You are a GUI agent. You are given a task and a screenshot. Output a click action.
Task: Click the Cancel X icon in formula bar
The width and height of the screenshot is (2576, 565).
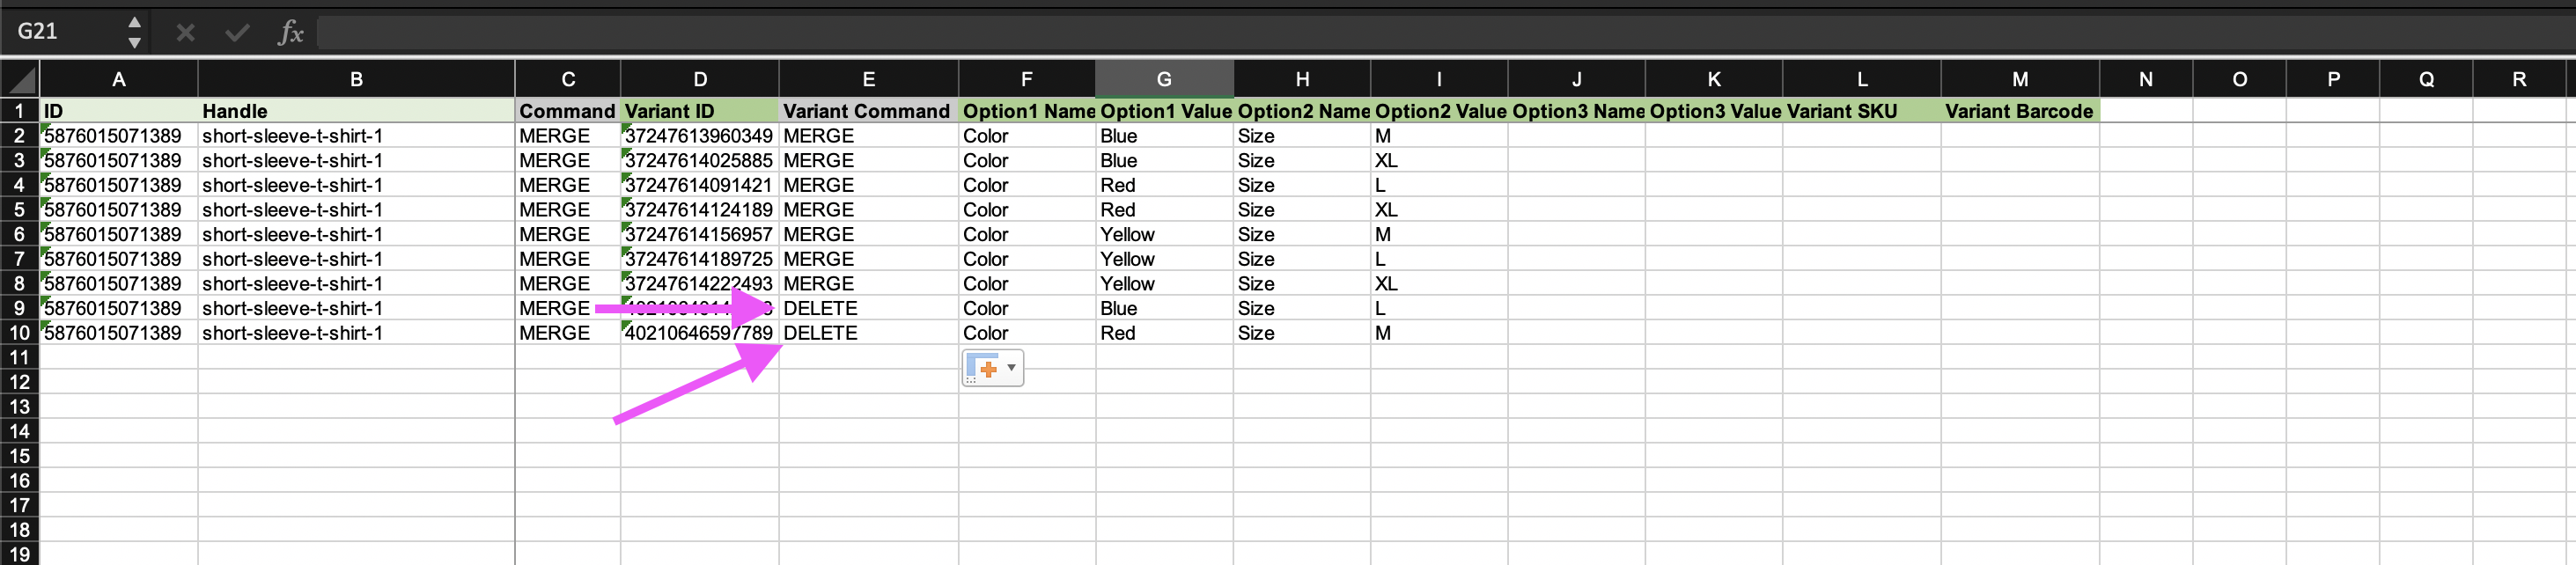185,33
